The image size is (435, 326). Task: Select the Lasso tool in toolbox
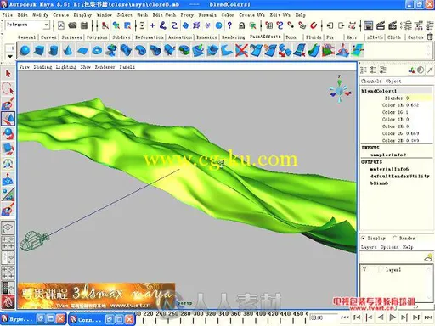pos(8,88)
